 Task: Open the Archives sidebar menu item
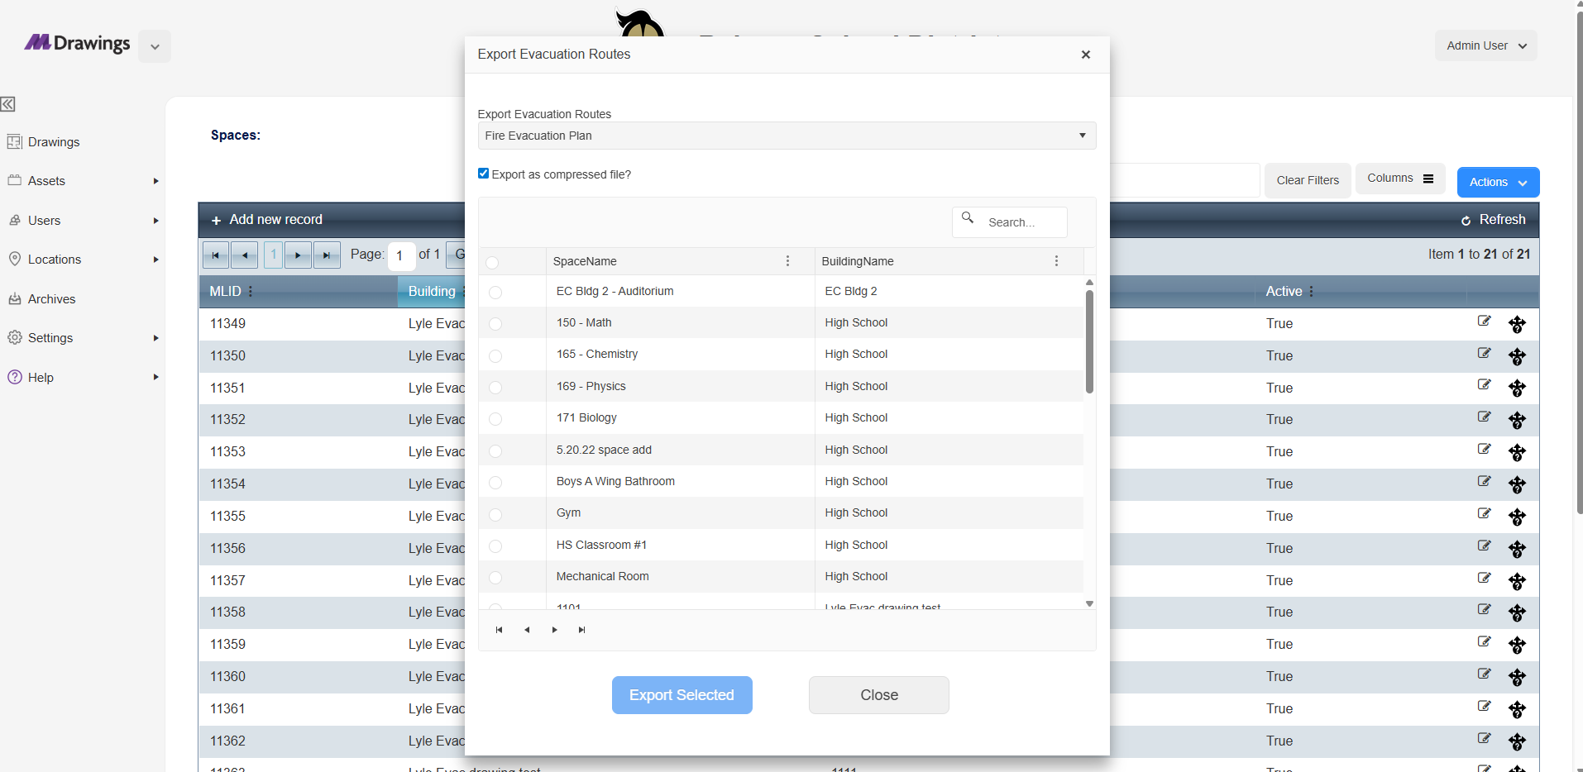51,299
